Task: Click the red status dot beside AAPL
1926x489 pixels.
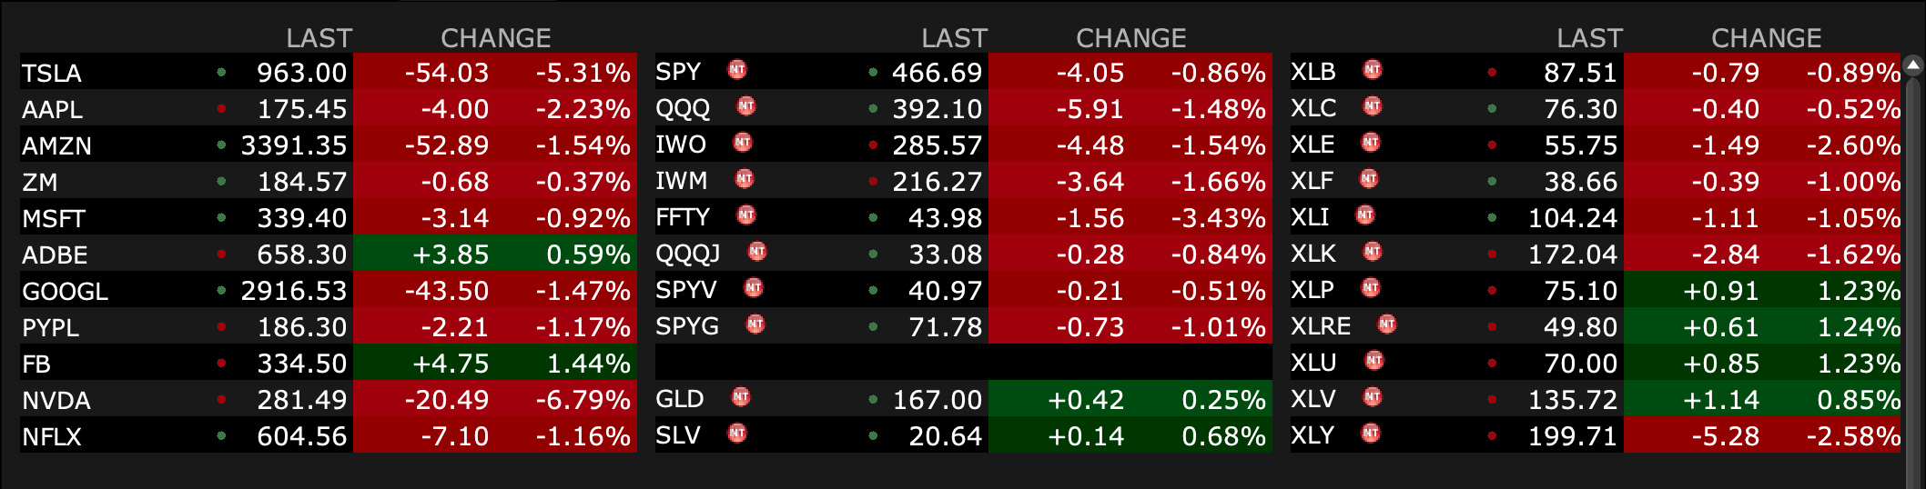Action: point(221,108)
